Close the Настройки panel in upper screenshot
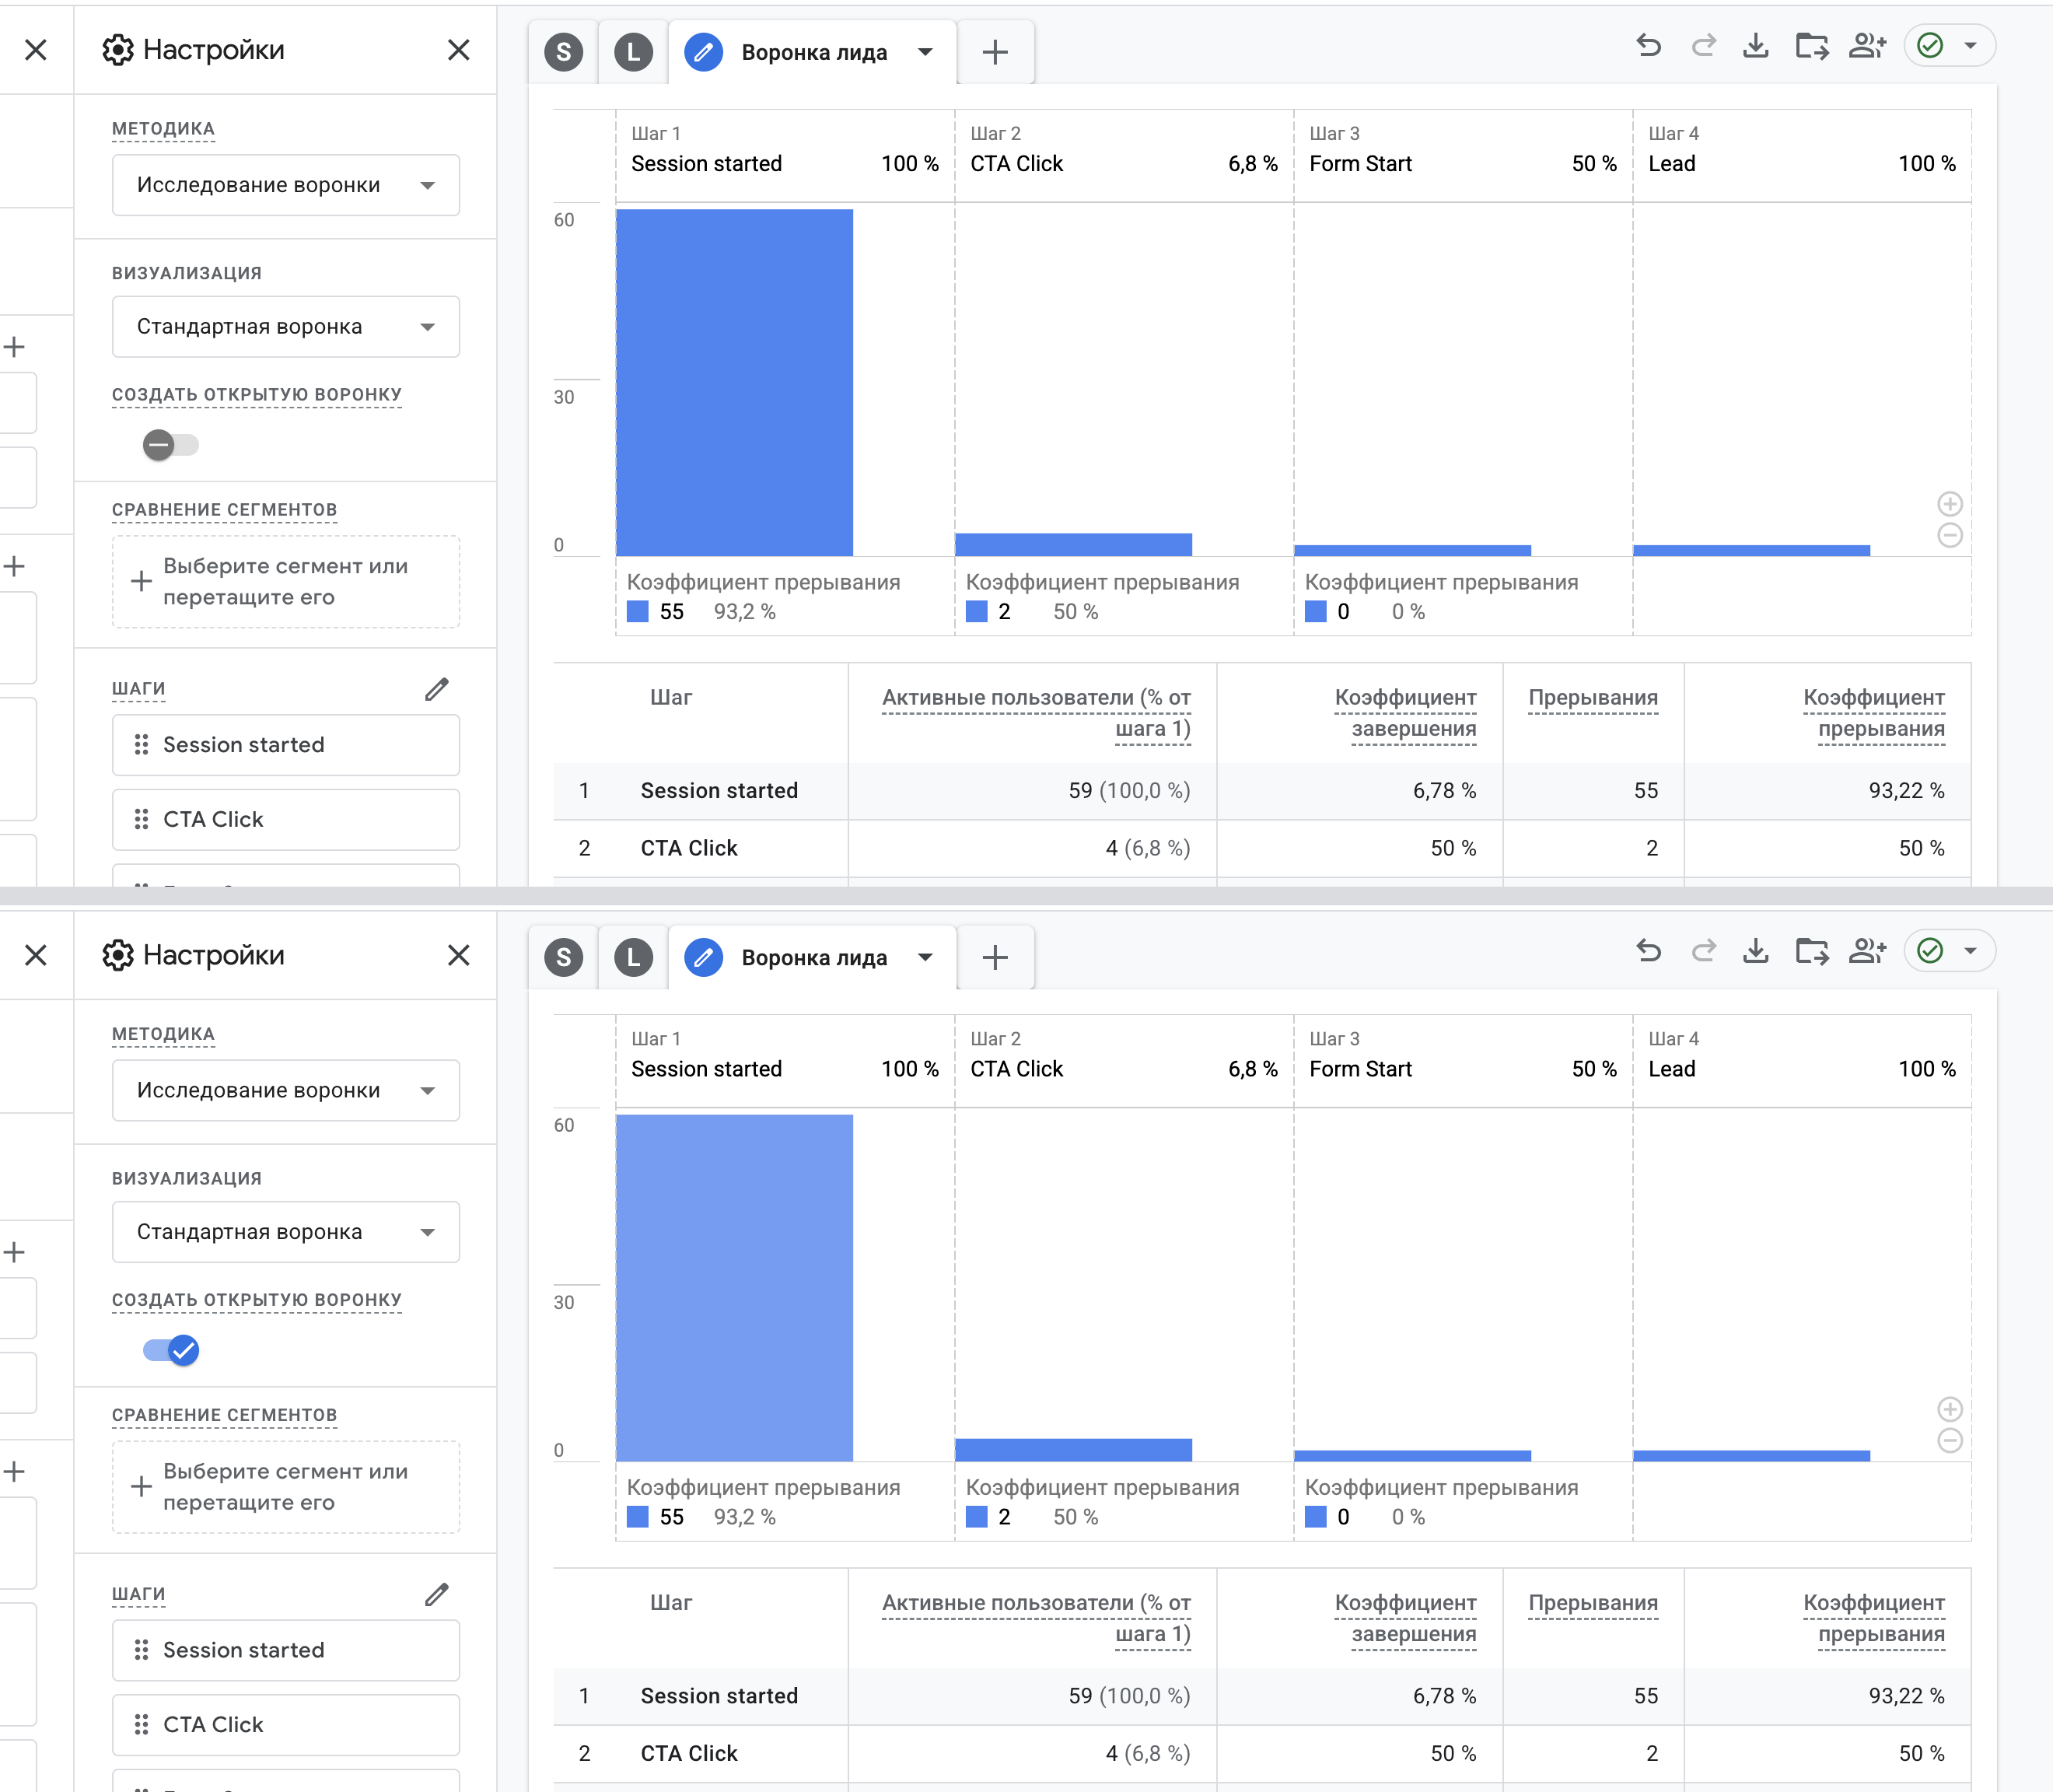Screen dimensions: 2053x1792 click(x=458, y=50)
